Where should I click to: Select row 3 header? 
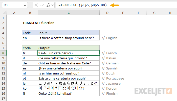point(3,28)
